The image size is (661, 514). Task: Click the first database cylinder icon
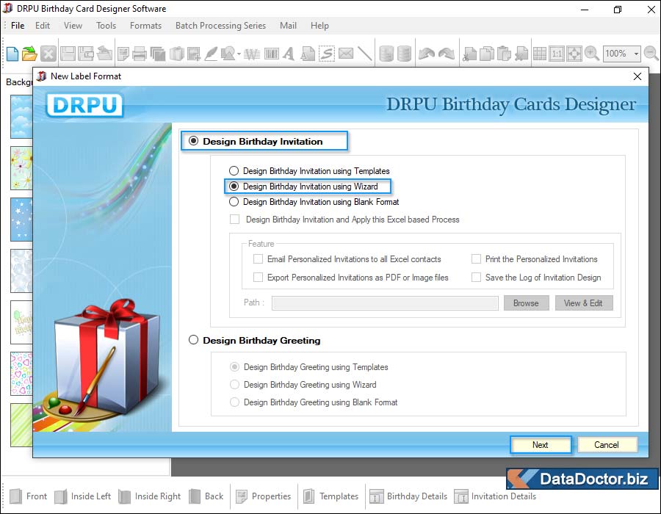click(x=386, y=54)
